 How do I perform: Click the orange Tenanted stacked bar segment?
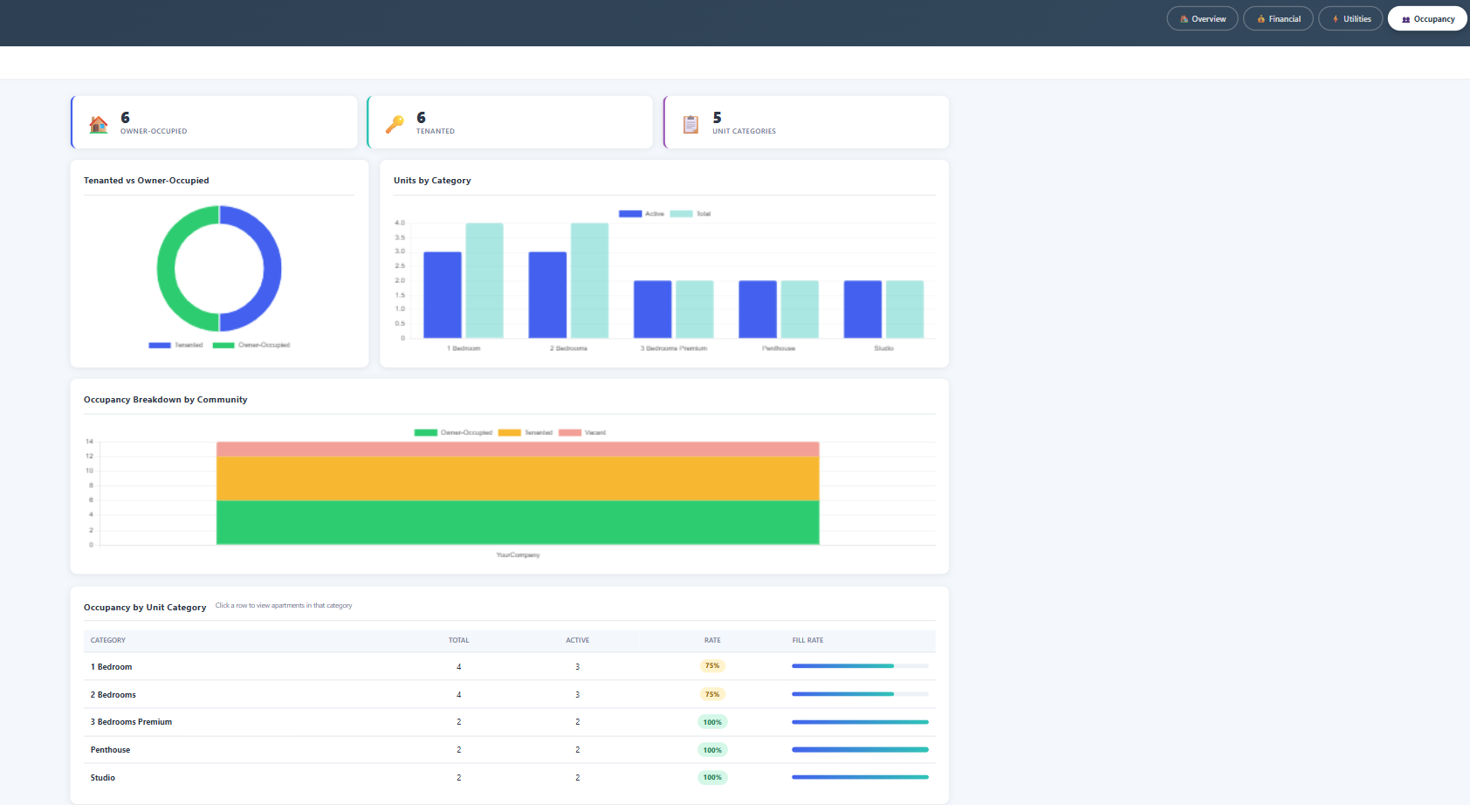[518, 478]
